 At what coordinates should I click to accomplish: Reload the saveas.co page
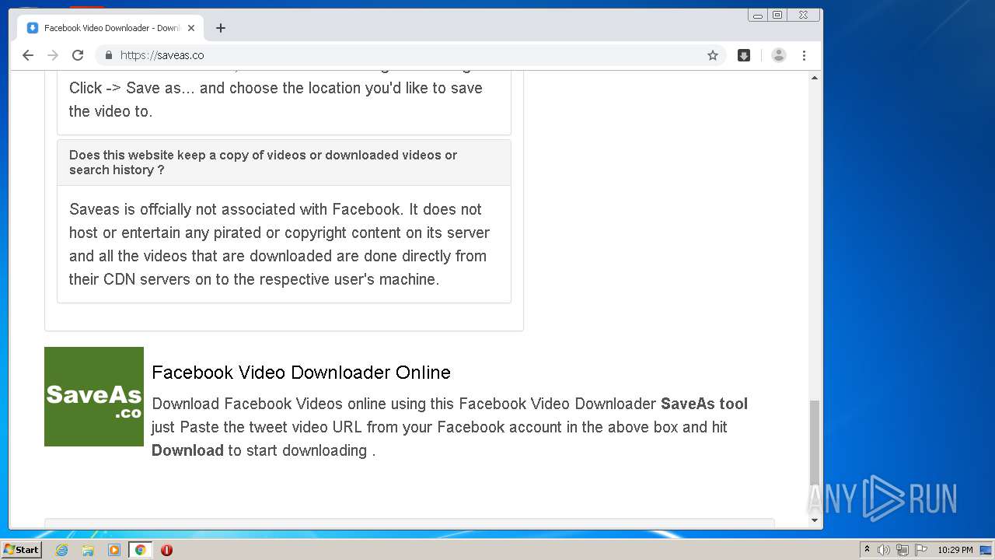[x=78, y=55]
